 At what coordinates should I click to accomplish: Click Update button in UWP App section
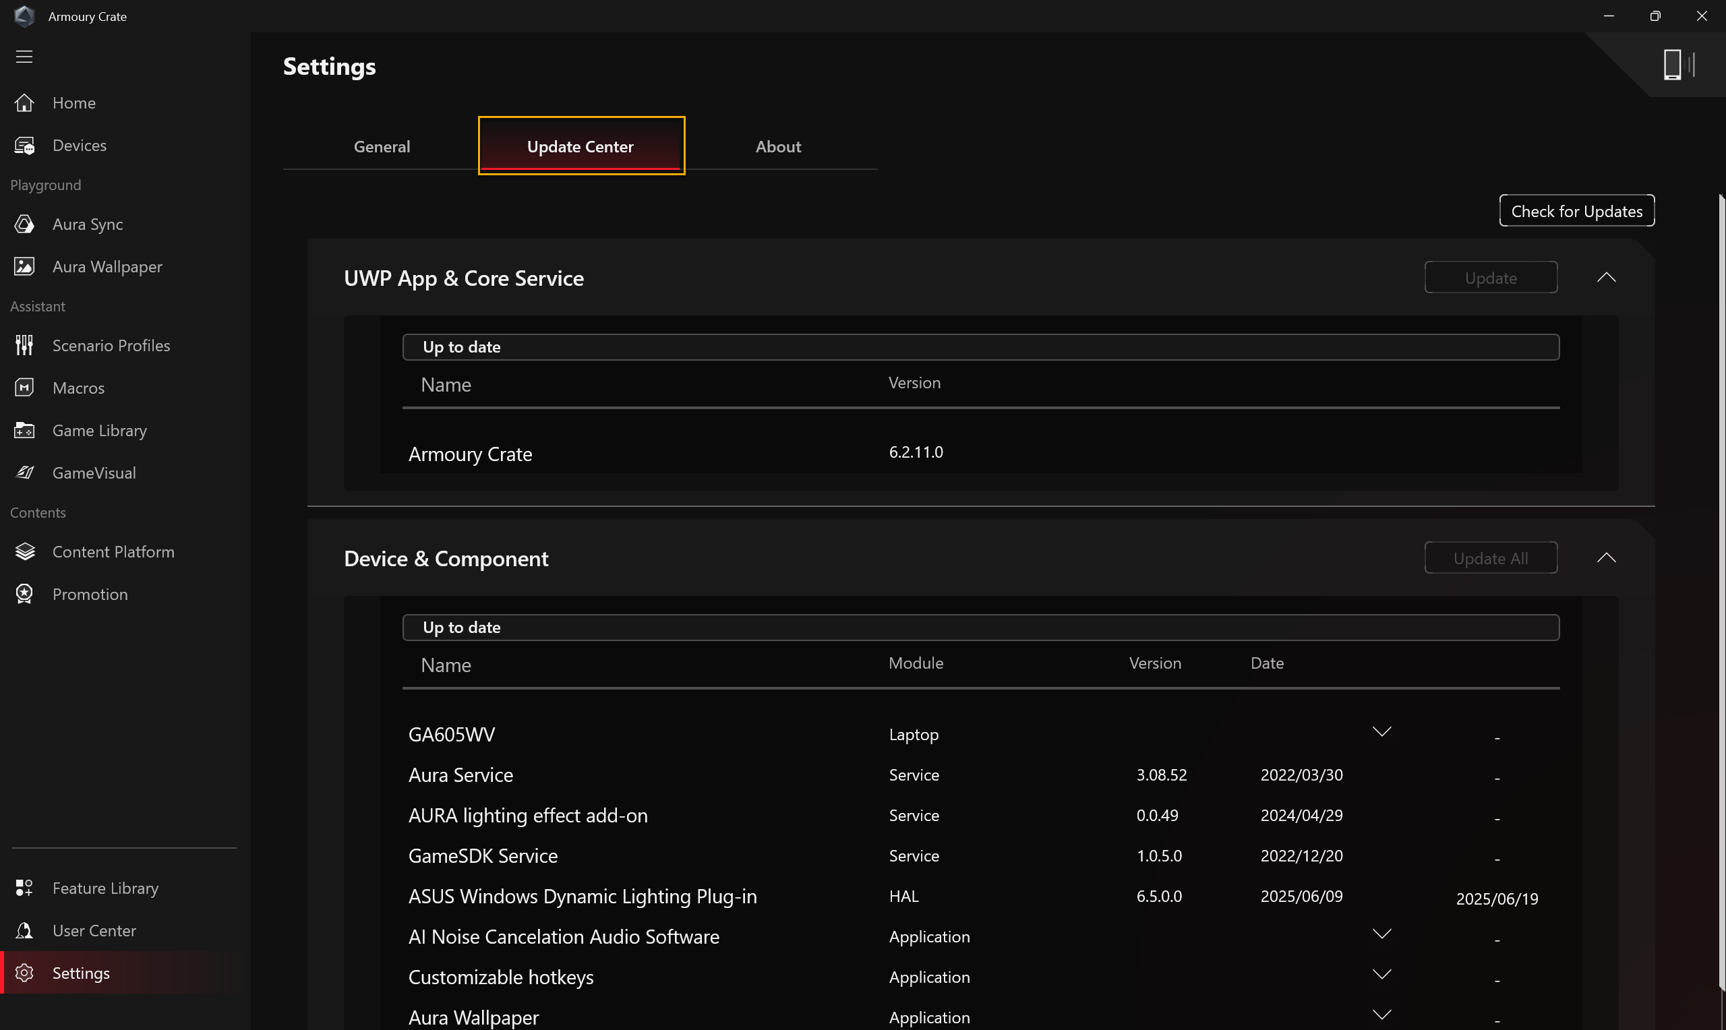tap(1491, 278)
